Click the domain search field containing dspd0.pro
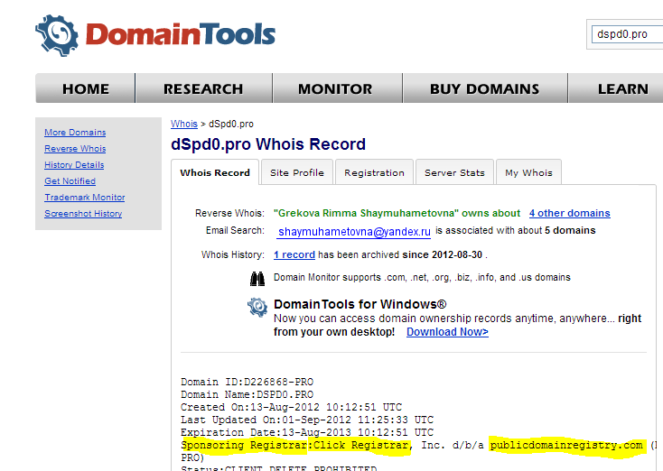 click(627, 34)
